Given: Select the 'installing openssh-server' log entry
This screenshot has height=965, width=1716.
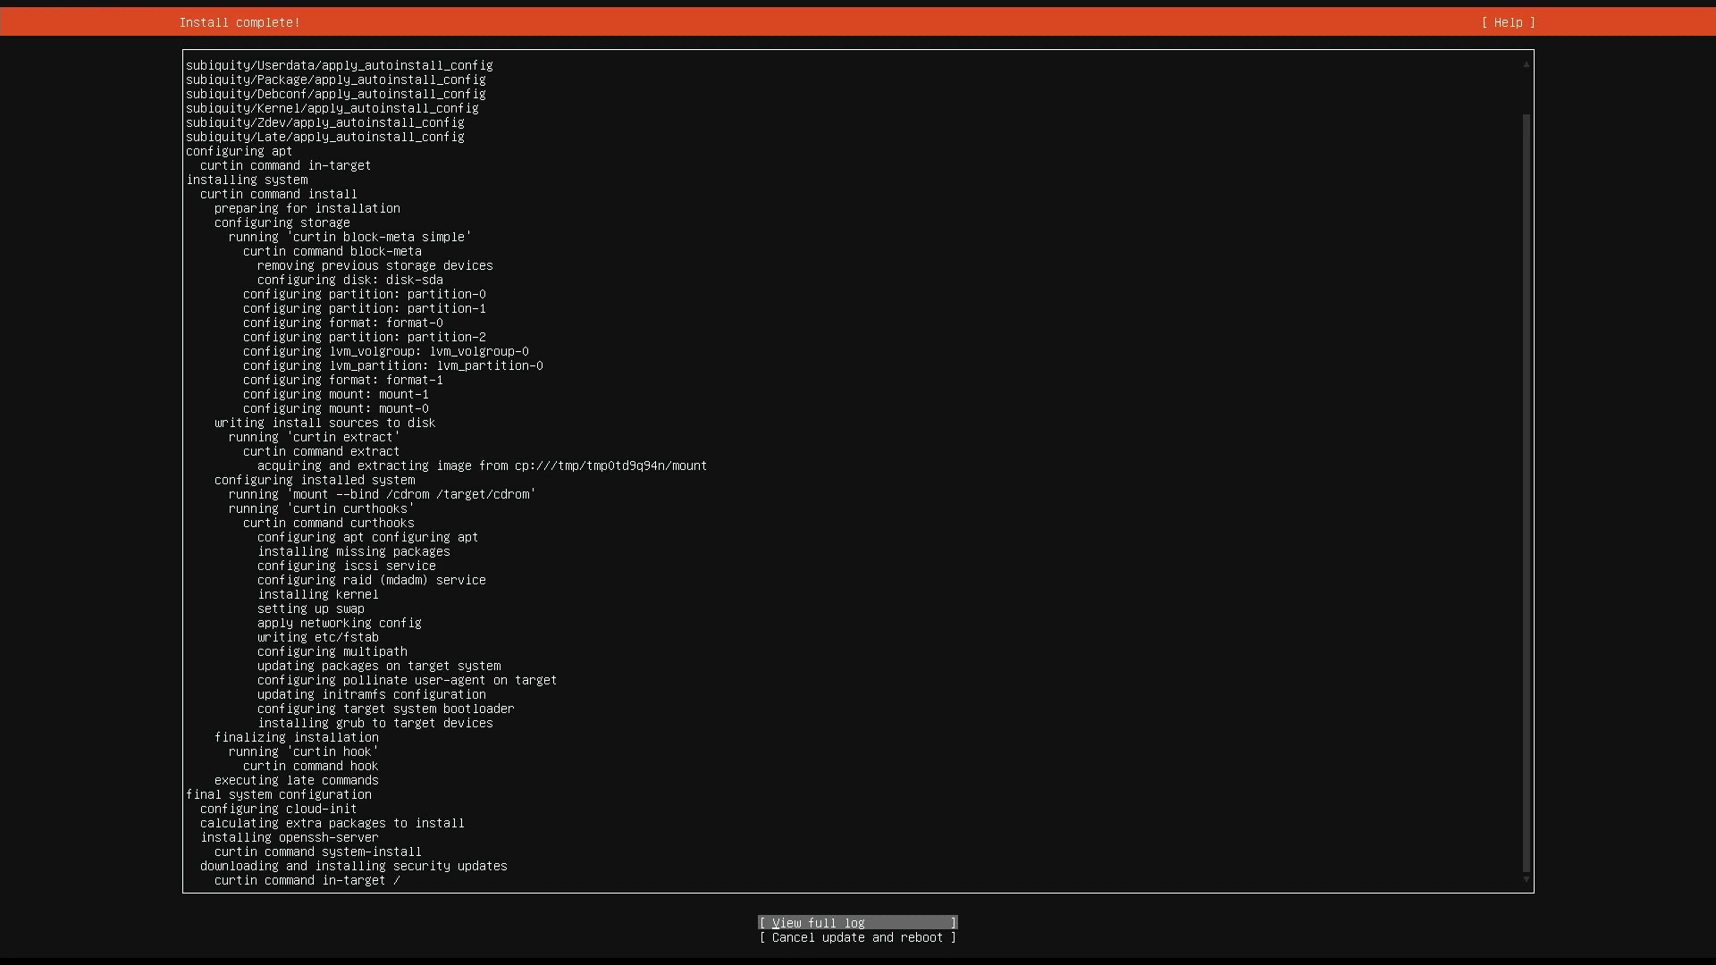Looking at the screenshot, I should click(289, 837).
